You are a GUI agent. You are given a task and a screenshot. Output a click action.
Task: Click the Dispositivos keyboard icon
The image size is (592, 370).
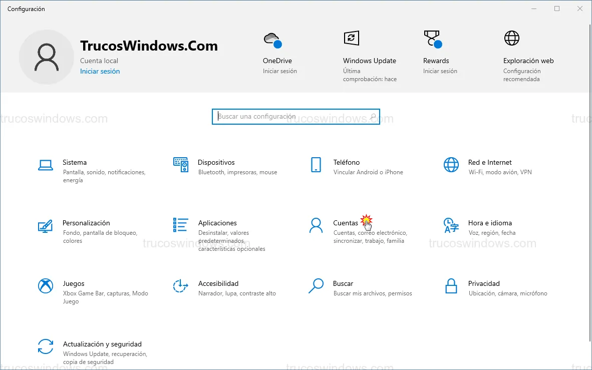181,165
